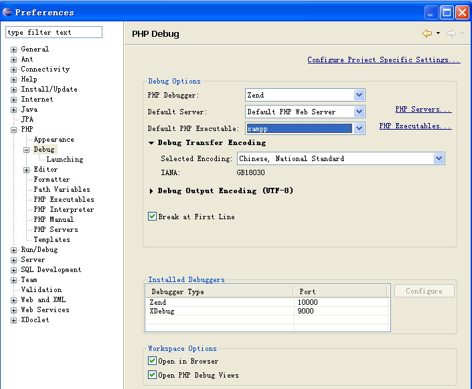Toggle Open PHP Debug Views checkbox
The height and width of the screenshot is (389, 472).
(x=153, y=374)
